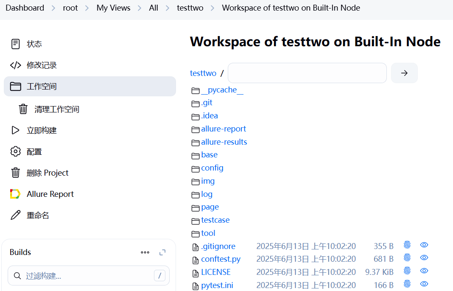Screen dimensions: 453x291
Task: Click root breadcrumb
Action: [x=70, y=8]
